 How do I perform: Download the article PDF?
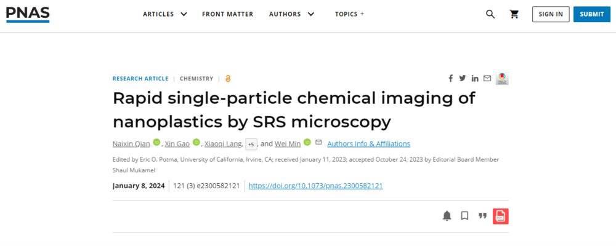pos(500,216)
